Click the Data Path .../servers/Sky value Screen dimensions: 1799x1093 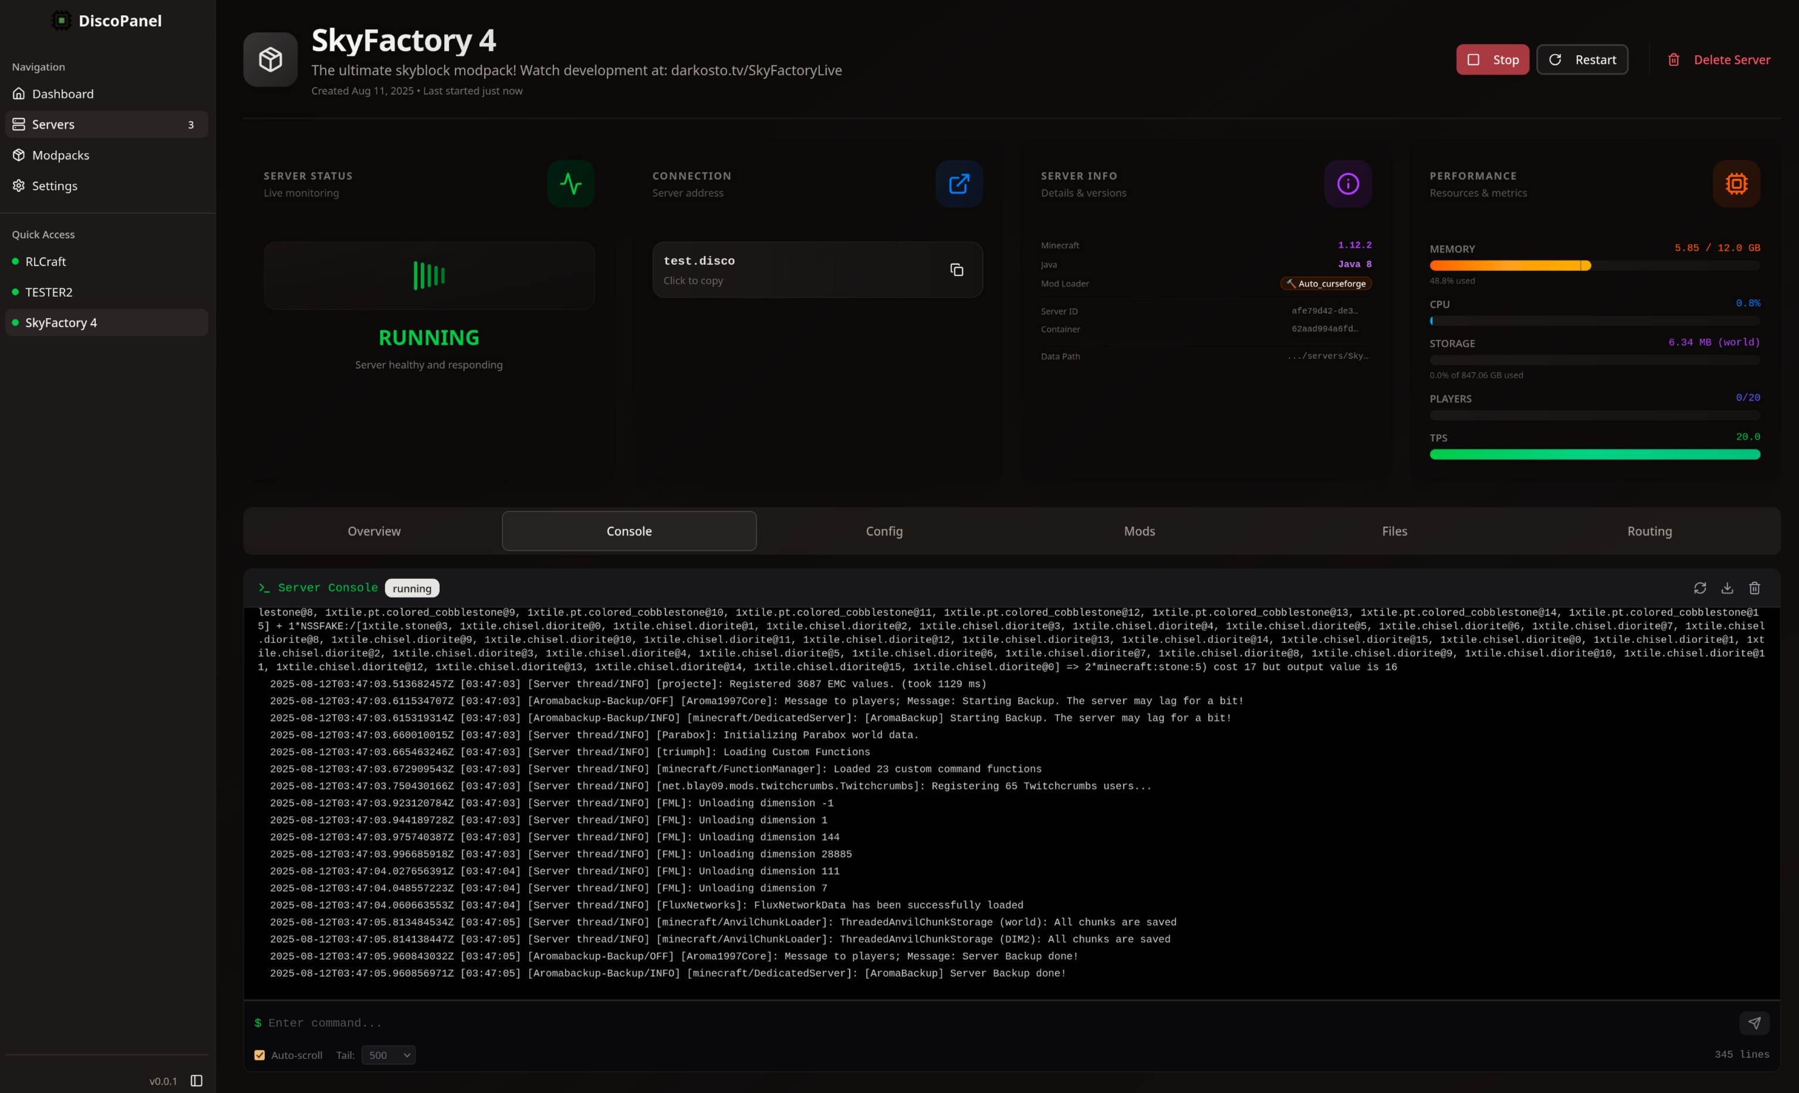(1327, 356)
